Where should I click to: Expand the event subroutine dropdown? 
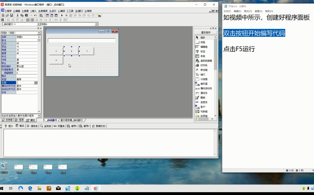(39, 116)
